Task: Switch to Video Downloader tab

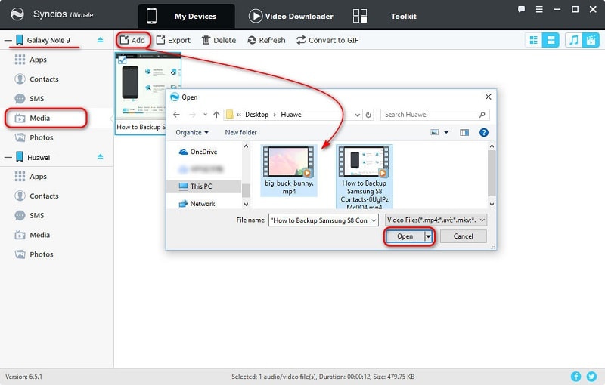Action: click(291, 16)
